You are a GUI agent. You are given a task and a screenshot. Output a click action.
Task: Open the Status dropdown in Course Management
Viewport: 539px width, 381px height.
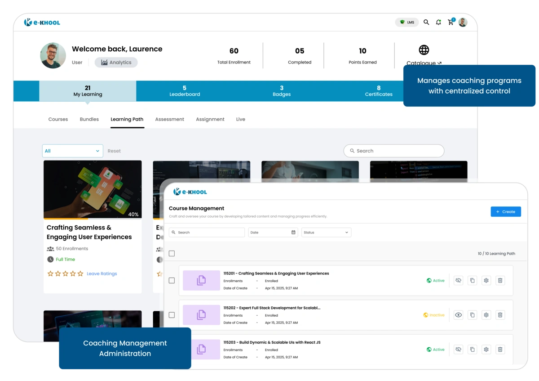(326, 232)
